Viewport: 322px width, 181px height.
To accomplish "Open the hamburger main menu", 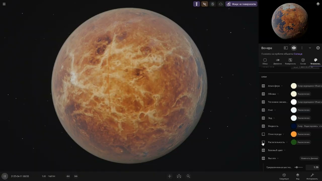I will [4, 4].
